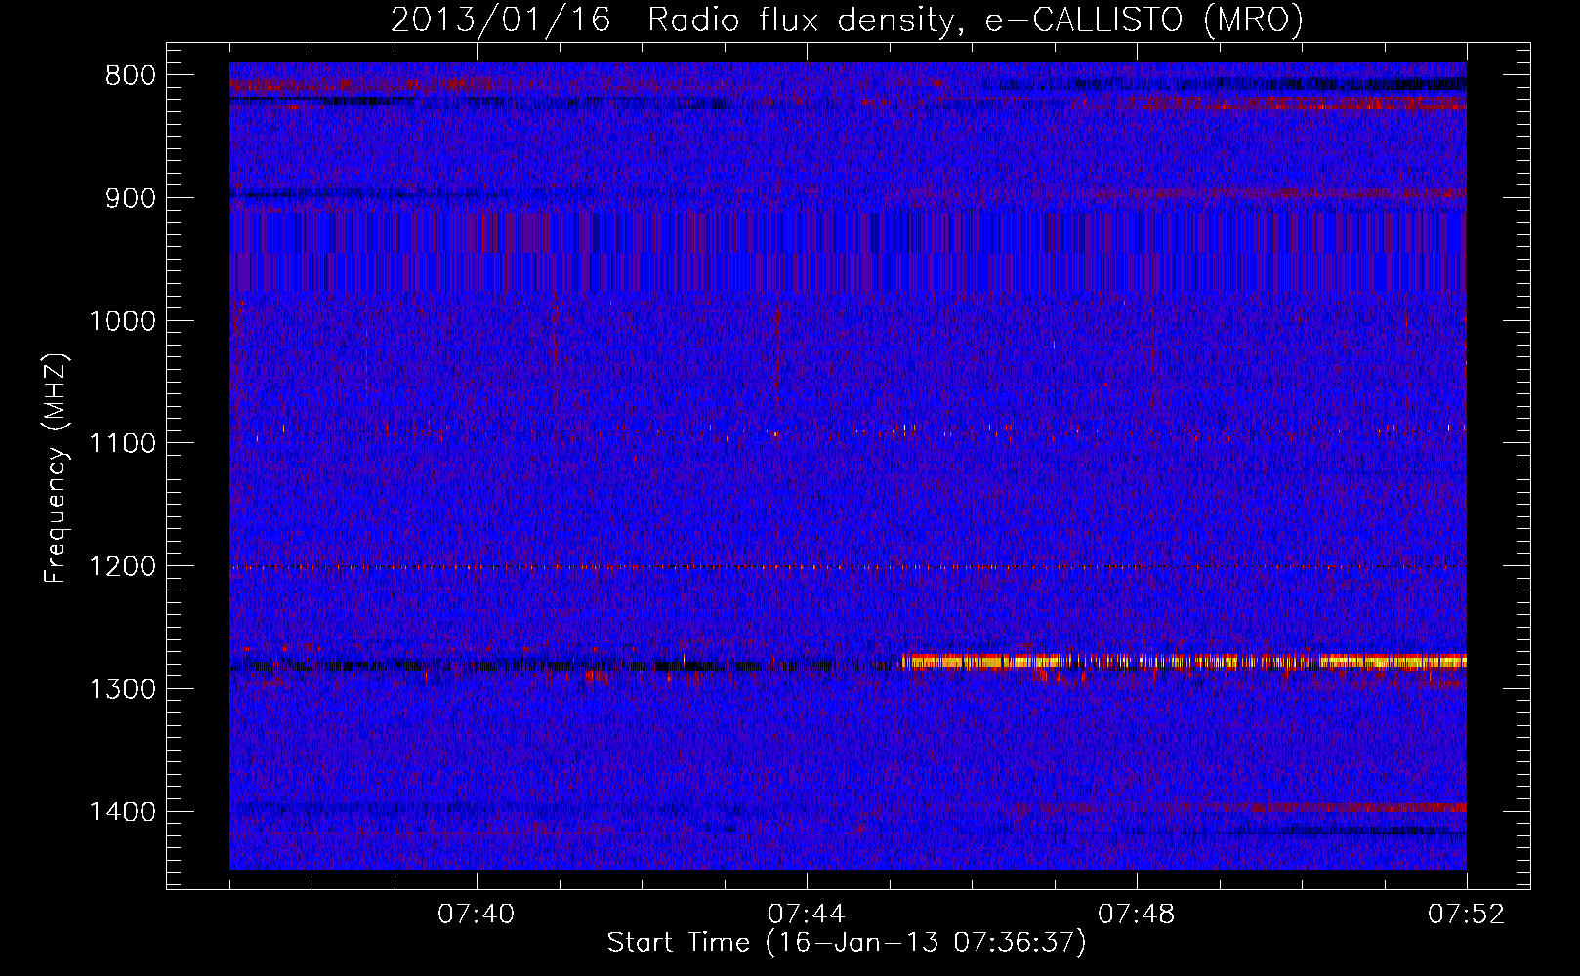Image resolution: width=1580 pixels, height=976 pixels.
Task: Click the 07:48 time tick label
Action: (1137, 915)
